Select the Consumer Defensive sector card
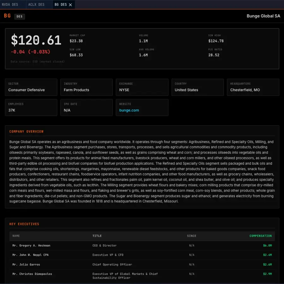This screenshot has height=284, width=284. pyautogui.click(x=31, y=87)
